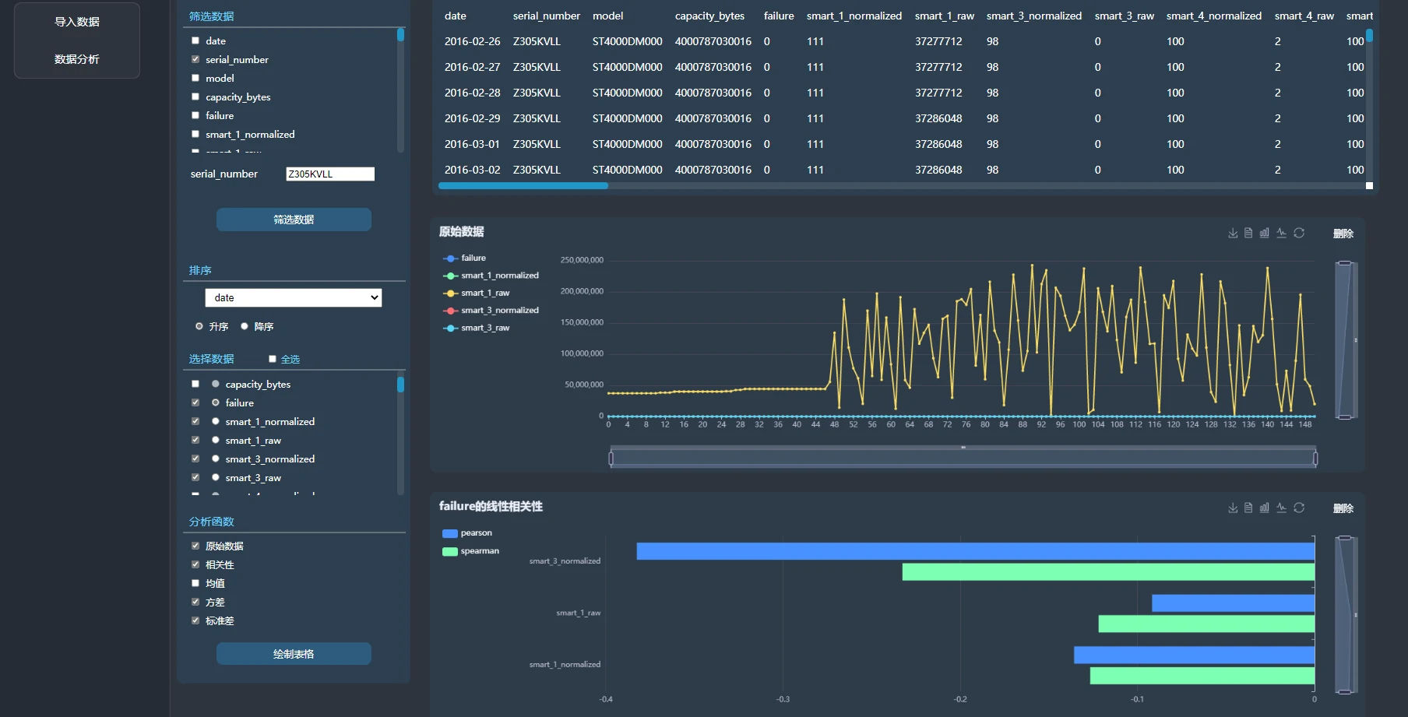Click date cell 2016-02-29 in table
This screenshot has width=1408, height=717.
tap(473, 118)
